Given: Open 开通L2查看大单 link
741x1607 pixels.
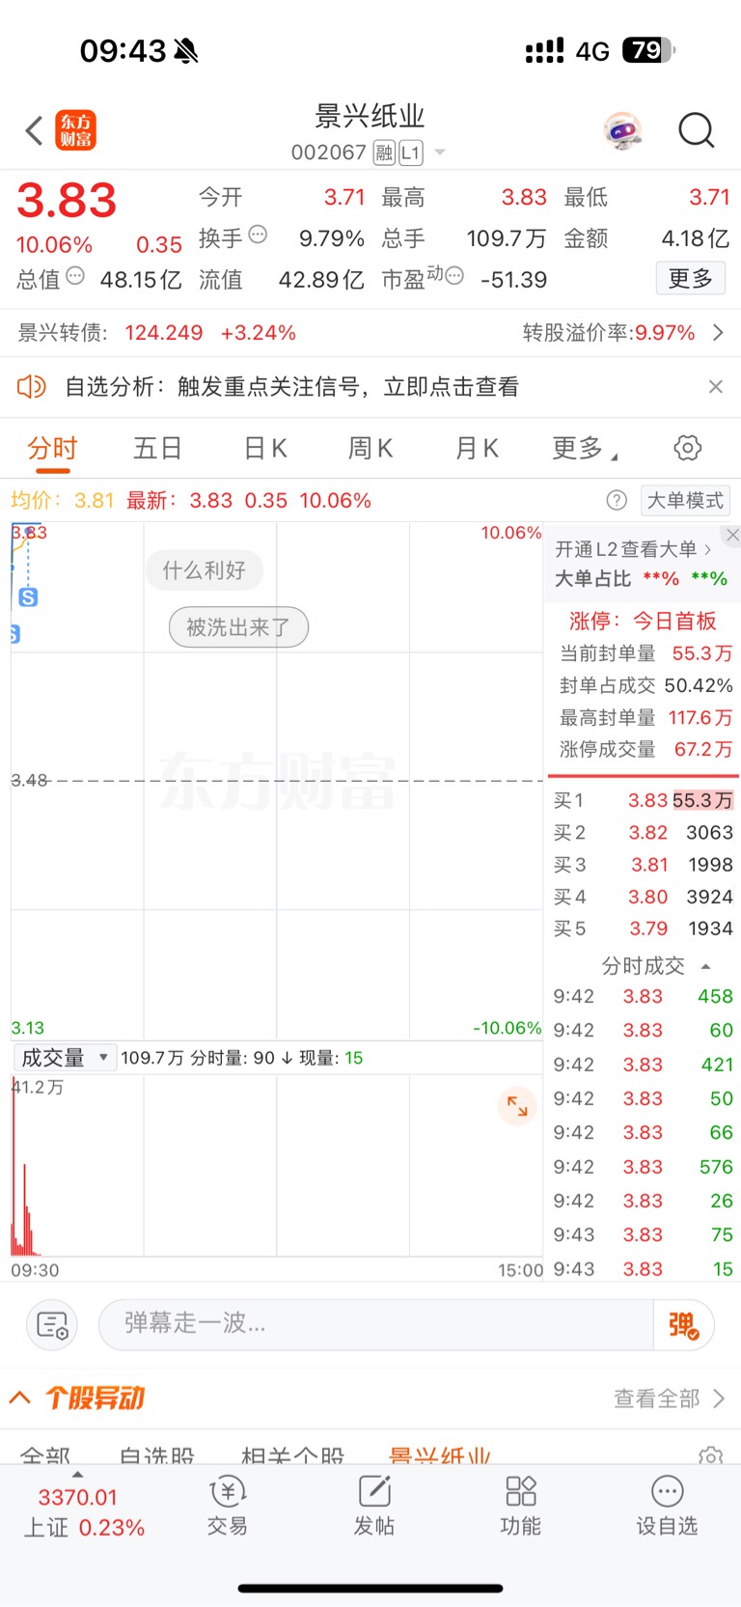Looking at the screenshot, I should point(633,549).
